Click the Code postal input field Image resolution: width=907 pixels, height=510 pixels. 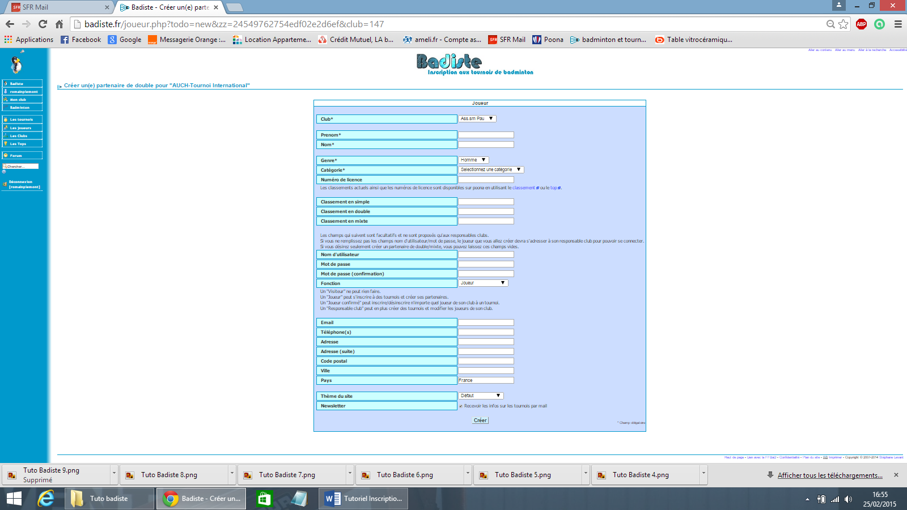click(x=486, y=361)
